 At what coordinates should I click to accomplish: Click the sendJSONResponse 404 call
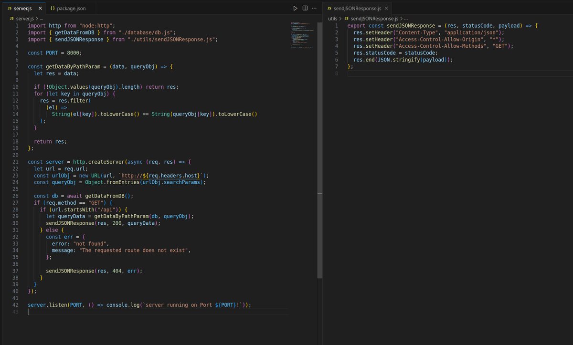[94, 271]
